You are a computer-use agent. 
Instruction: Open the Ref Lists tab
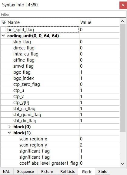(x=68, y=171)
